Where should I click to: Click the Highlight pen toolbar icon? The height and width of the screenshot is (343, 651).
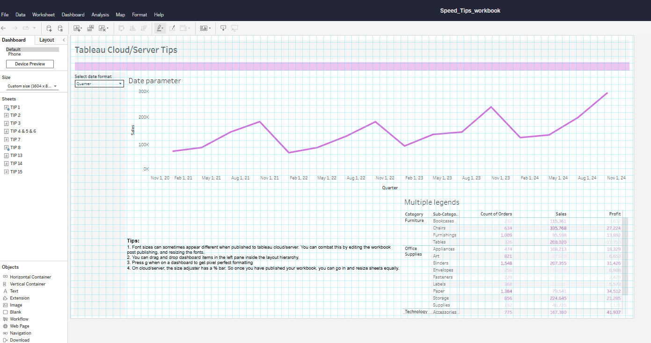(160, 28)
